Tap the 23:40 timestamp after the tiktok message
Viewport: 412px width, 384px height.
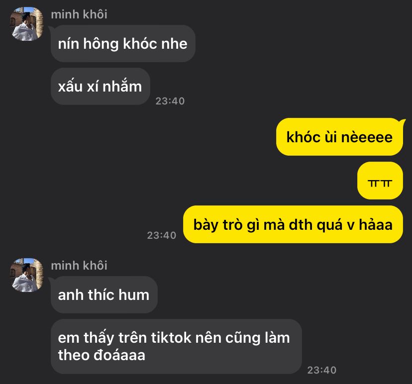322,370
